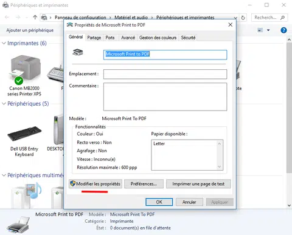Viewport: 292px width, 235px height.
Task: Switch to the Partage tab
Action: 94,38
